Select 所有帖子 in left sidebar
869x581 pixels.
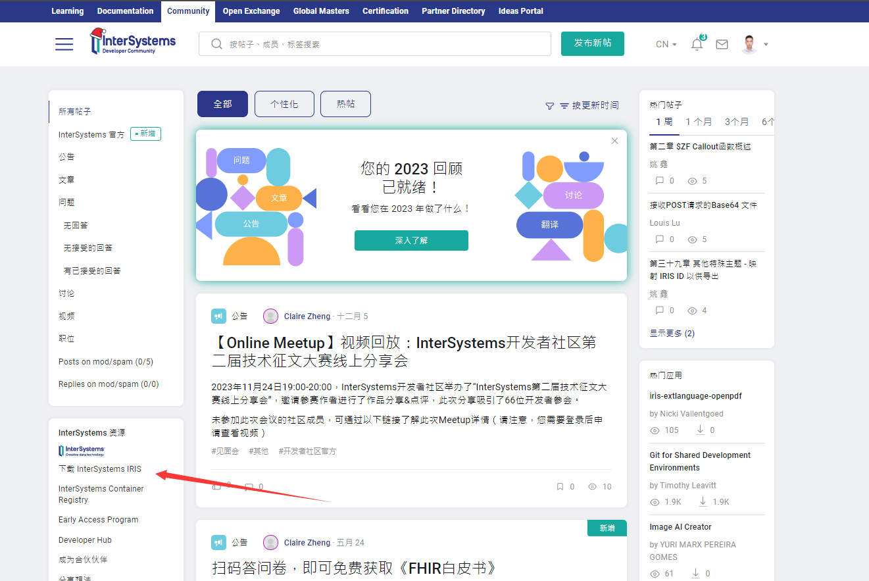(75, 112)
